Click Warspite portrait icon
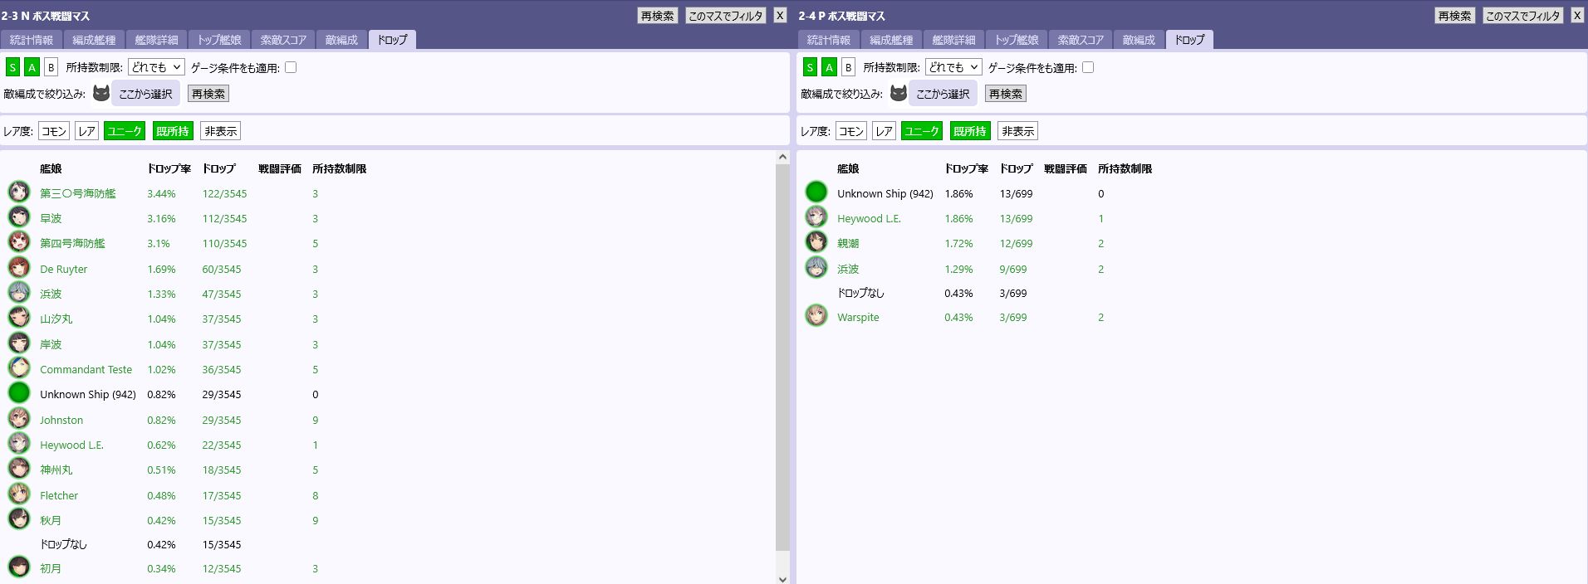Image resolution: width=1588 pixels, height=584 pixels. pyautogui.click(x=816, y=316)
